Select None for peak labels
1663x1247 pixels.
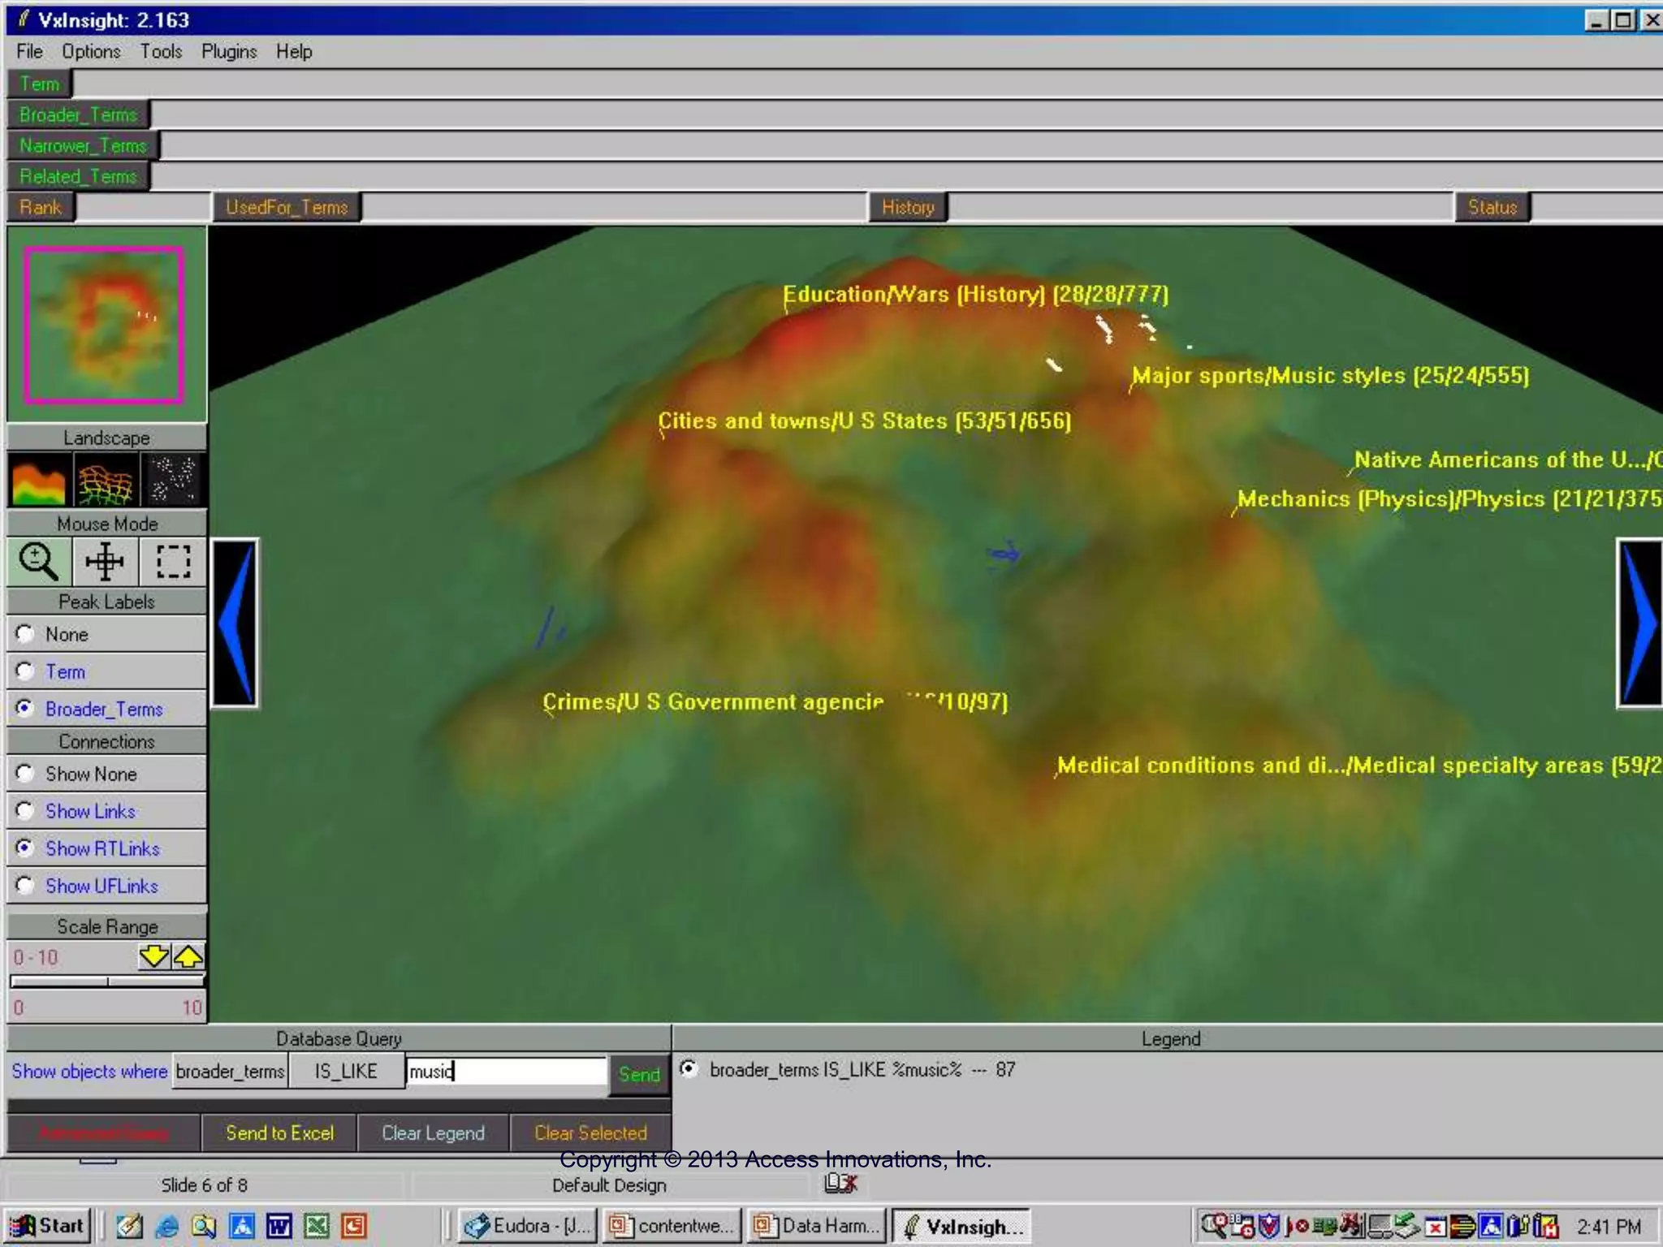[25, 633]
